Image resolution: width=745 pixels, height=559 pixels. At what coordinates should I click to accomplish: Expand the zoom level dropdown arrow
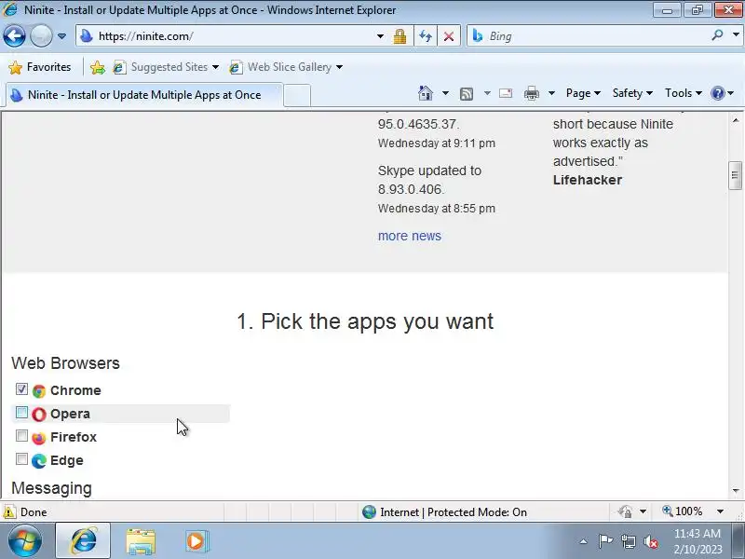tap(720, 511)
